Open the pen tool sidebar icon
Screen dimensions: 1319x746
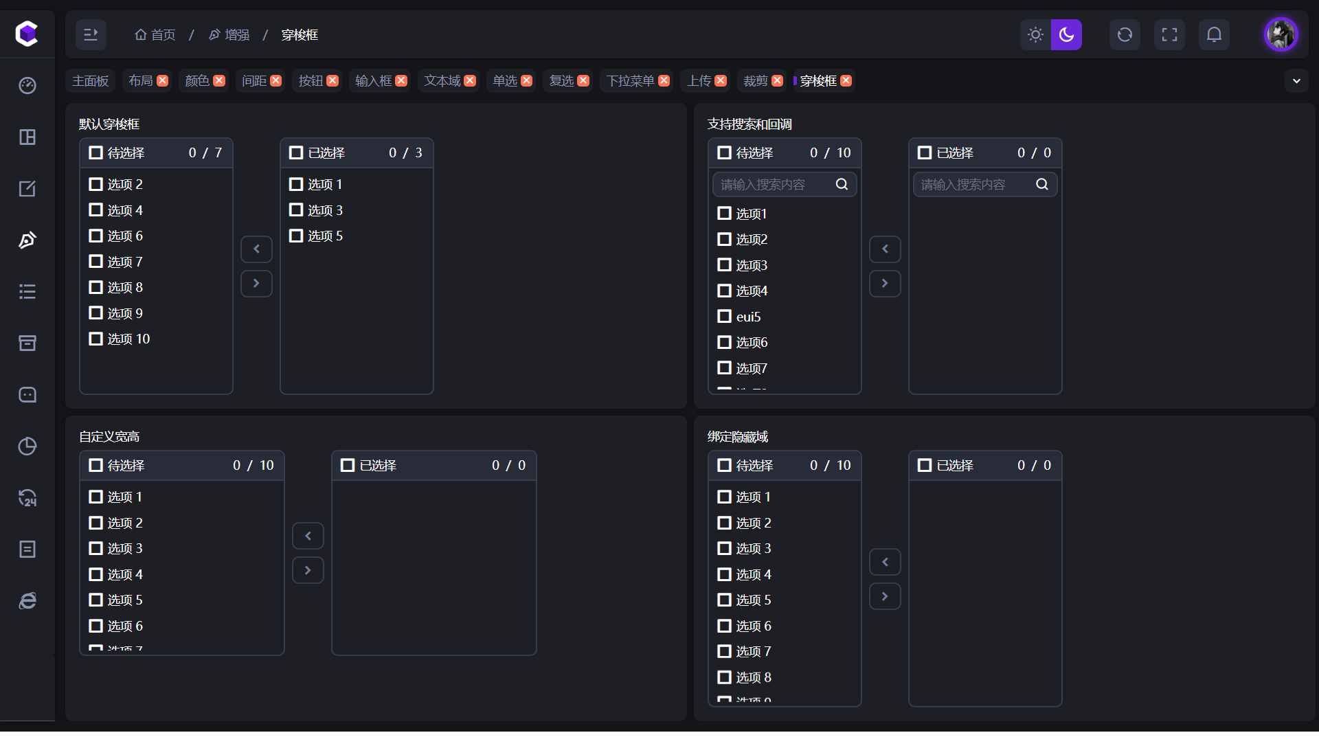(x=27, y=240)
